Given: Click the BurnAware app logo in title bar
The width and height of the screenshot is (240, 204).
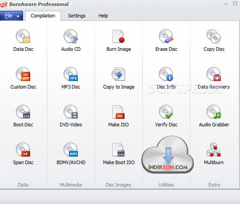Looking at the screenshot, I should tap(4, 5).
